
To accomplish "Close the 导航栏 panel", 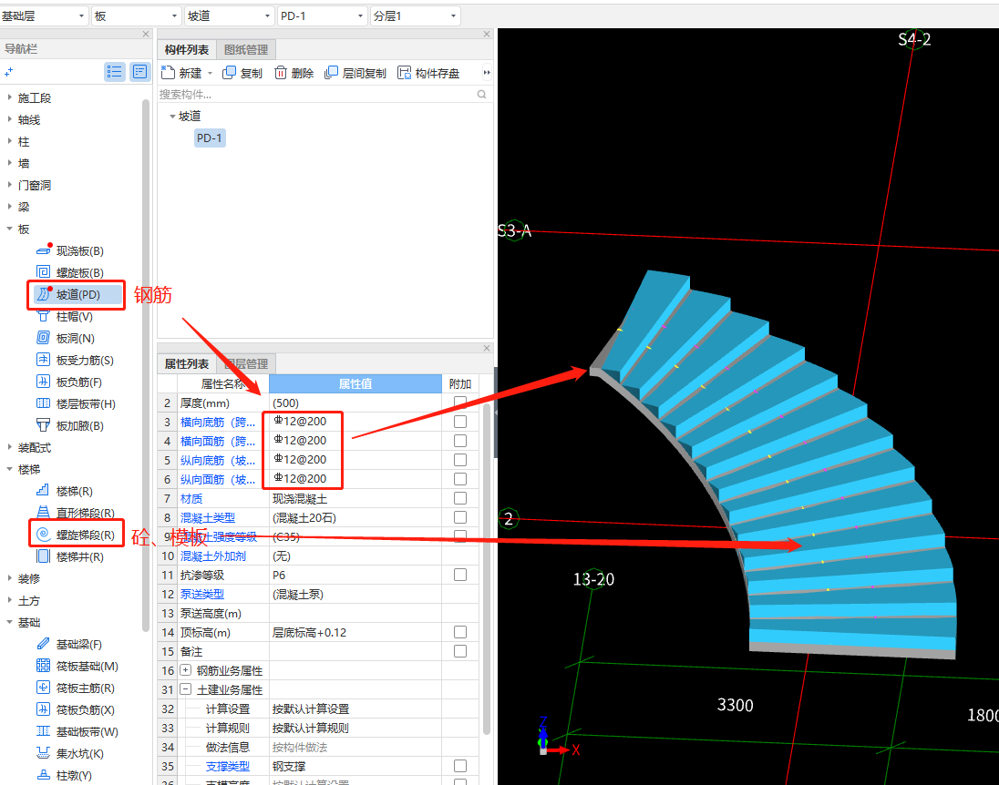I will tap(146, 35).
